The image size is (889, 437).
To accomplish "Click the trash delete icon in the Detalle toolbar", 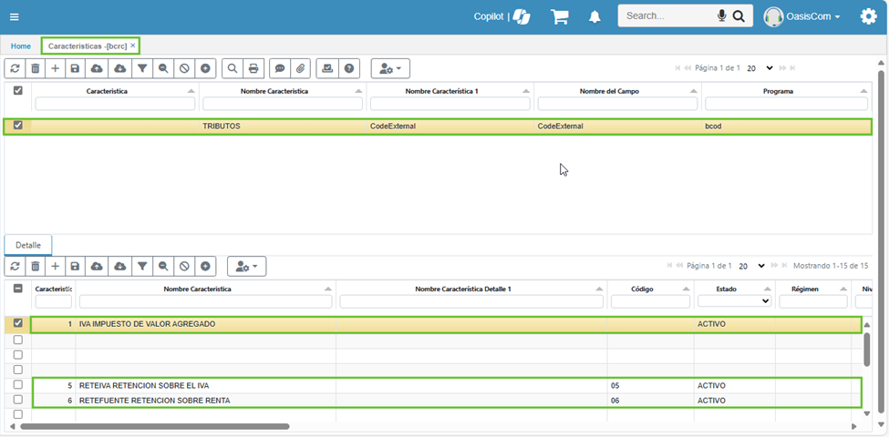I will (35, 266).
